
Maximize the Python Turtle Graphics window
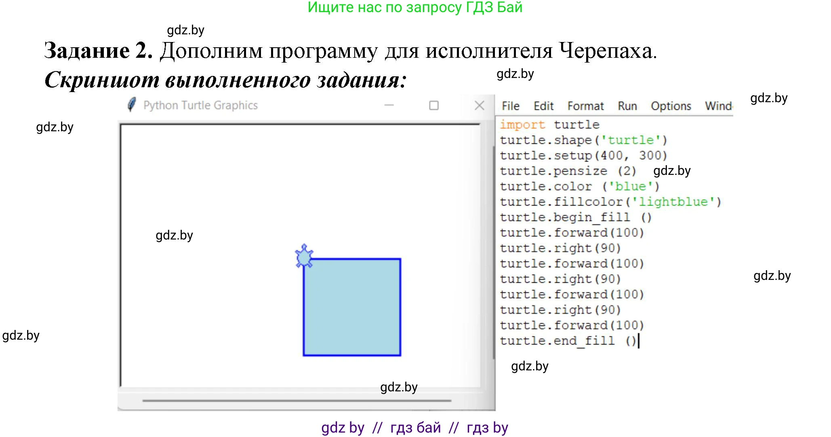pyautogui.click(x=433, y=105)
